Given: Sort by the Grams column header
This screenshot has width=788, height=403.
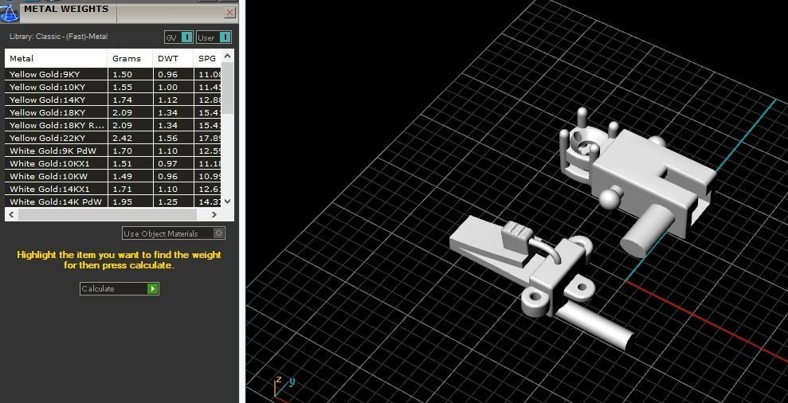Looking at the screenshot, I should point(130,58).
